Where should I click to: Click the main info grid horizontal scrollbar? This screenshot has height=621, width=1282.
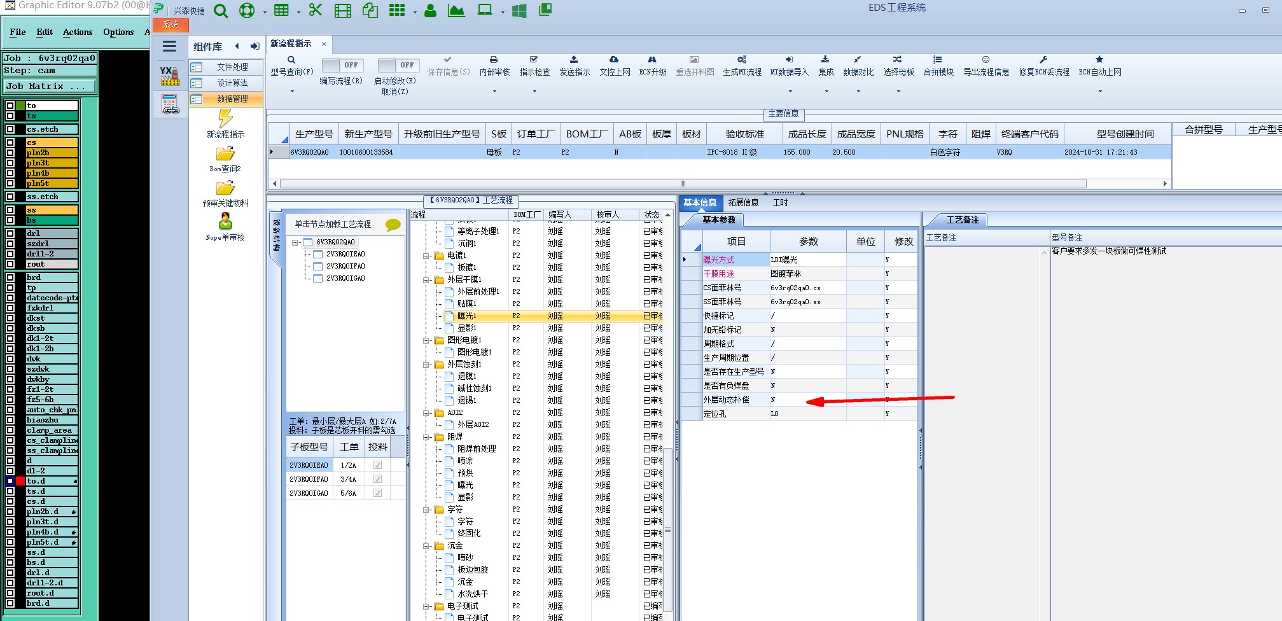683,183
